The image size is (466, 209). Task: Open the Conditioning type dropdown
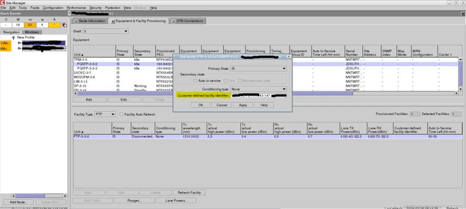click(259, 89)
